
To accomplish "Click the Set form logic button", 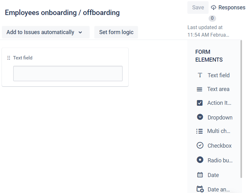I will tap(116, 32).
